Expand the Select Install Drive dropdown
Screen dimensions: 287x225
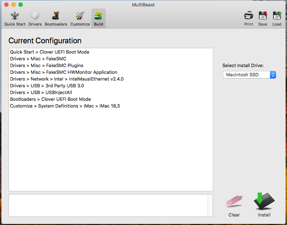[249, 75]
